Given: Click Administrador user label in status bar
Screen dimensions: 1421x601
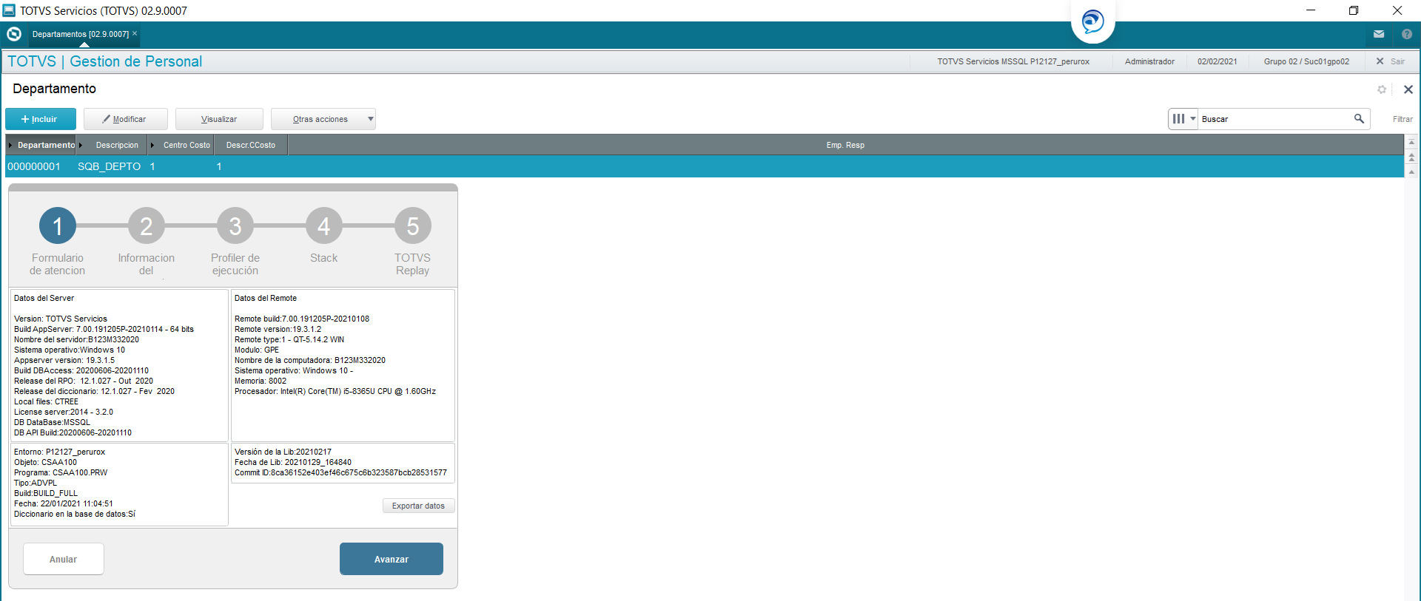Looking at the screenshot, I should pos(1149,61).
